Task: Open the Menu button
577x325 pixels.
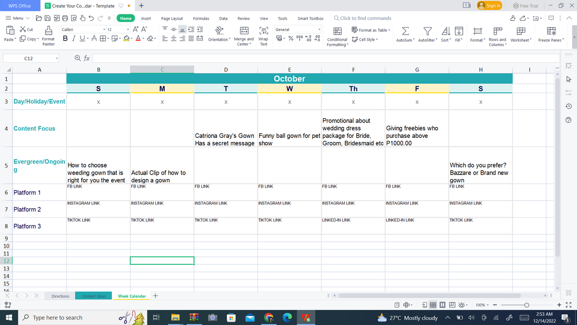Action: [18, 18]
